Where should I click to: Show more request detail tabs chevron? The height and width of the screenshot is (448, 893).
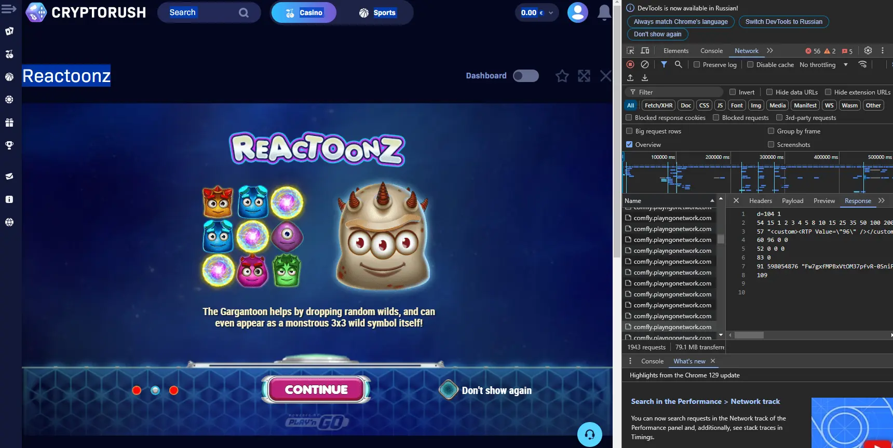point(882,200)
